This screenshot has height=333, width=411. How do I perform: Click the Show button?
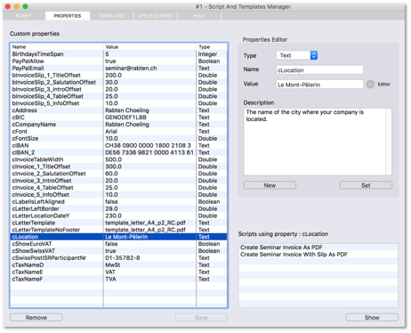372,317
